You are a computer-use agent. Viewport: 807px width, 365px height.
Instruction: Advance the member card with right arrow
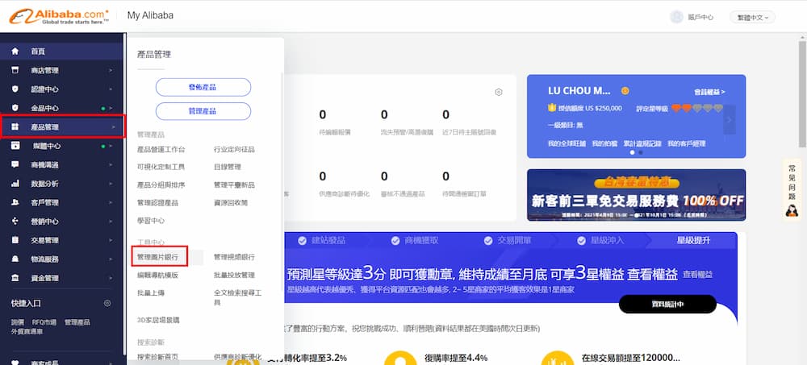click(x=730, y=119)
